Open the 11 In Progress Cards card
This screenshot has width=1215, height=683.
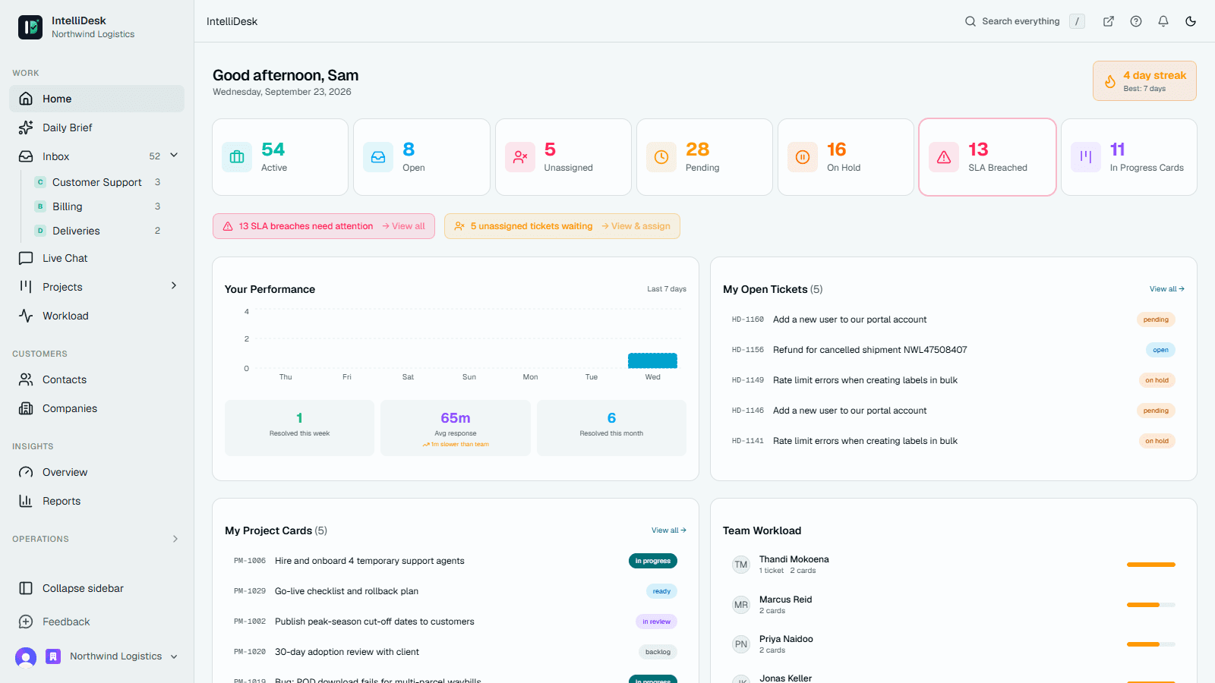(x=1129, y=157)
